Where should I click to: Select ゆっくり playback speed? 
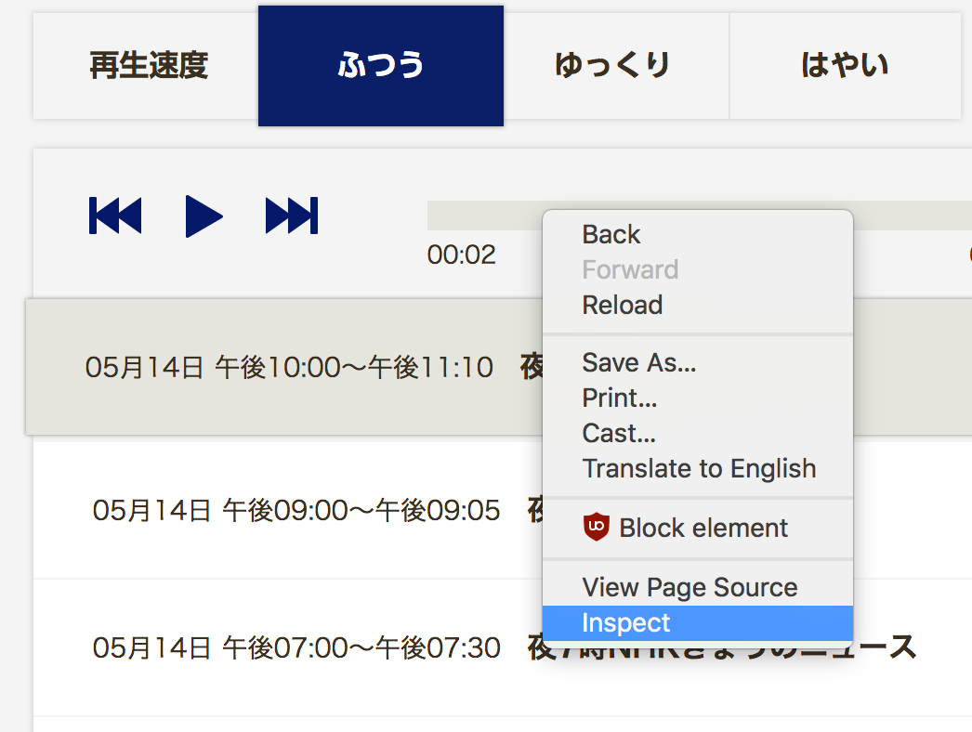point(616,66)
